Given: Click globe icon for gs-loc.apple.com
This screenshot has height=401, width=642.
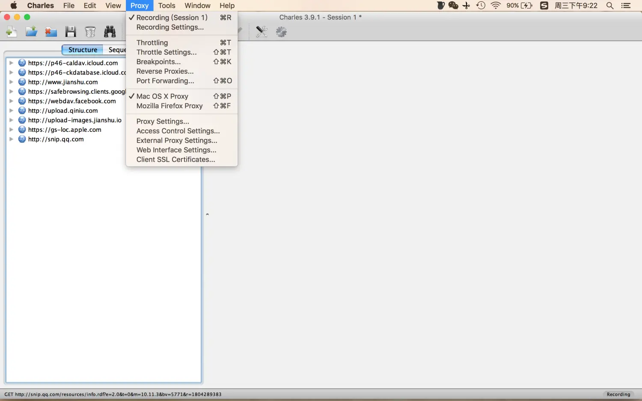Looking at the screenshot, I should (22, 130).
